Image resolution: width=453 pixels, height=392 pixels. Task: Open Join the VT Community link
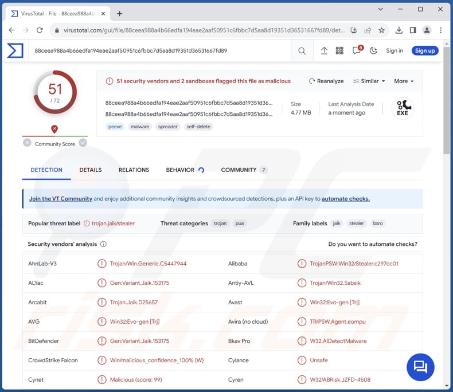61,199
